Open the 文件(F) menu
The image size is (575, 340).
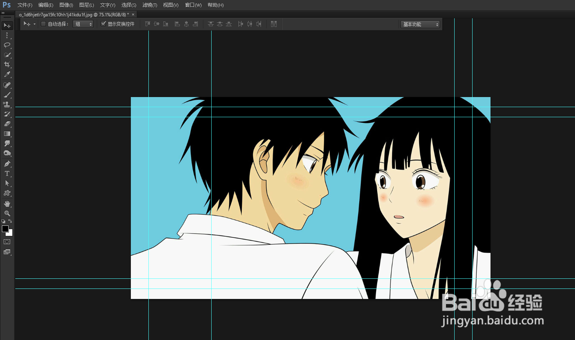25,5
